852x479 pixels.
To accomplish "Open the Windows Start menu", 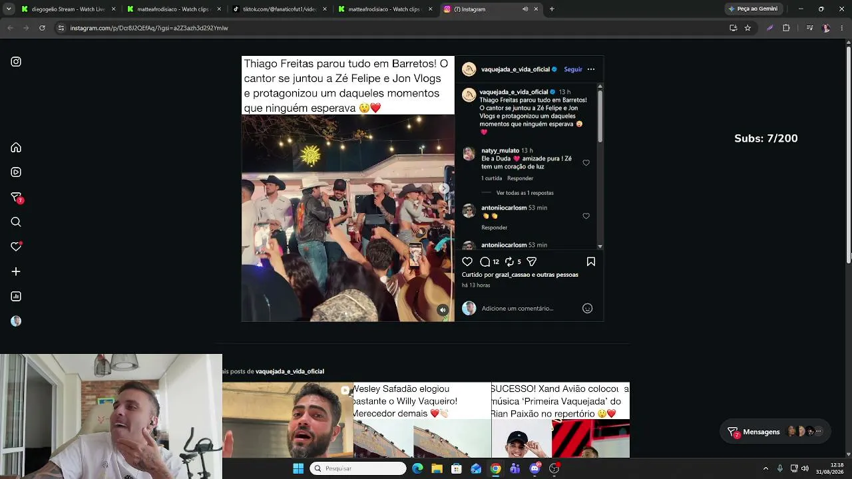I will pos(298,468).
